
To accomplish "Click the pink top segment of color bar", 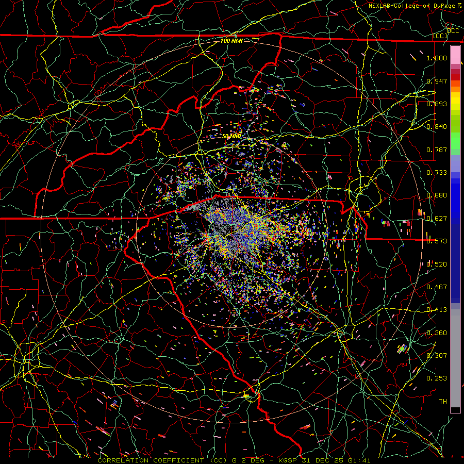I will [455, 55].
